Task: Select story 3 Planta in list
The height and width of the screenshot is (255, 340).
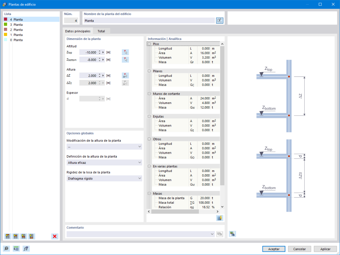Action: point(31,25)
